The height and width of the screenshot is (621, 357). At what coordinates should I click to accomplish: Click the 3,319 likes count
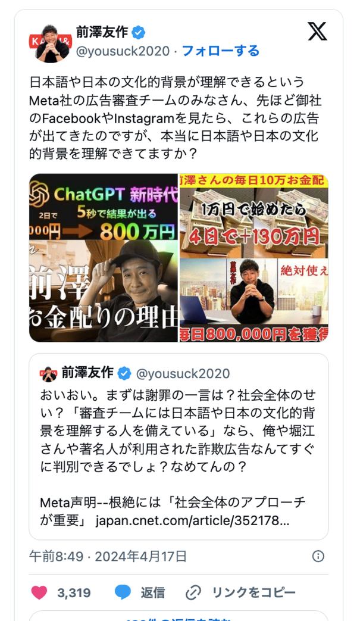74,593
